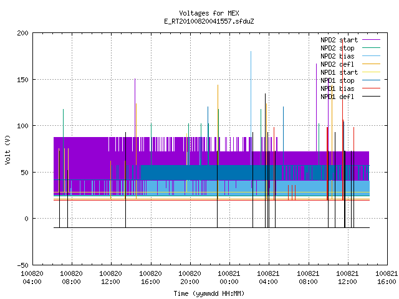Click the chart title 'Voltages for MEX'
This screenshot has width=399, height=299.
coord(209,13)
